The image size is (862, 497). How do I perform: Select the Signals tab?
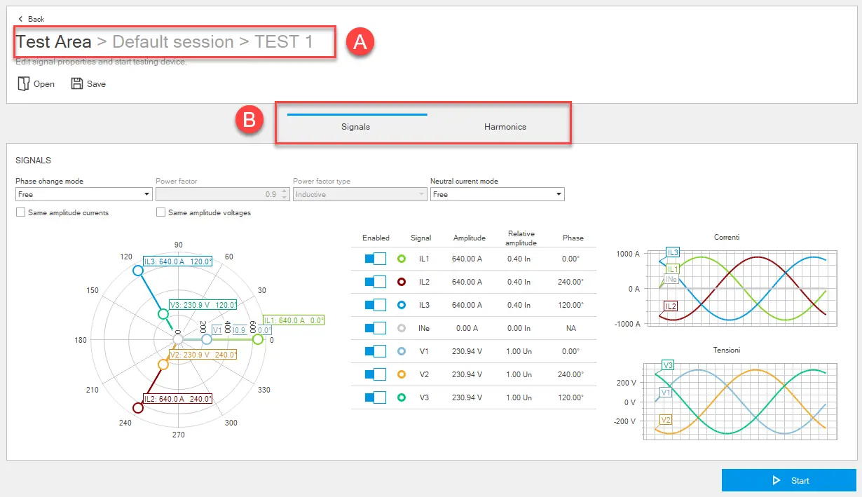pyautogui.click(x=355, y=127)
